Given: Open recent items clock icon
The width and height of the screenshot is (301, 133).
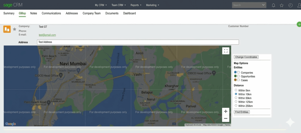Looking at the screenshot, I should [x=290, y=5].
